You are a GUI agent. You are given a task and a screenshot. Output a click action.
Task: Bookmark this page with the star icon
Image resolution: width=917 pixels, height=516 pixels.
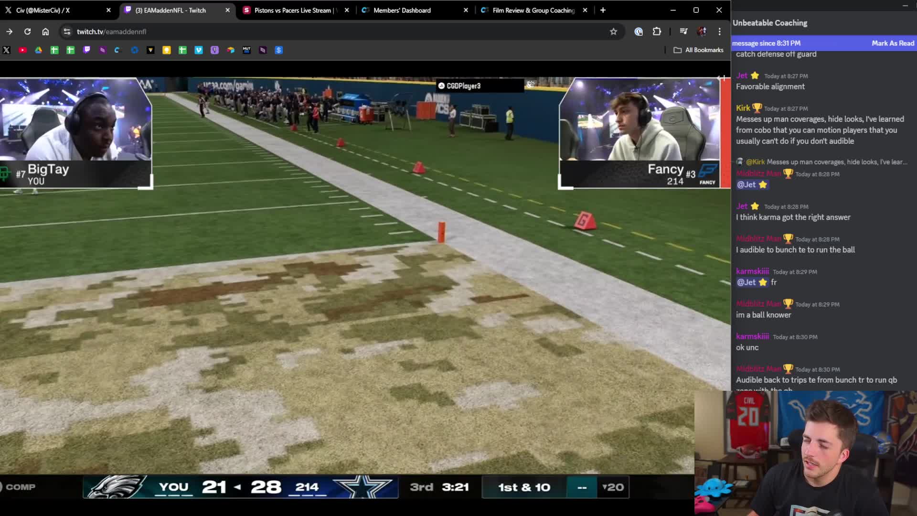614,32
